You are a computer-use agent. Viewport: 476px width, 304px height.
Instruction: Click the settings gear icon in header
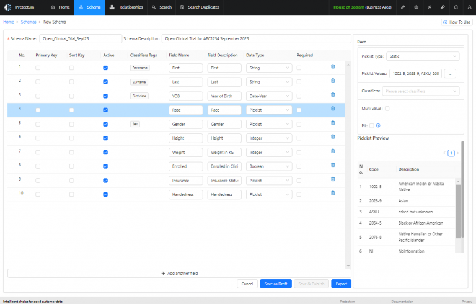[x=416, y=7]
